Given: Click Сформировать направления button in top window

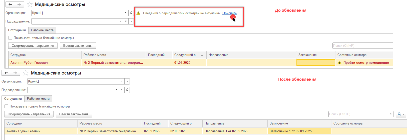Looking at the screenshot, I should (33, 45).
